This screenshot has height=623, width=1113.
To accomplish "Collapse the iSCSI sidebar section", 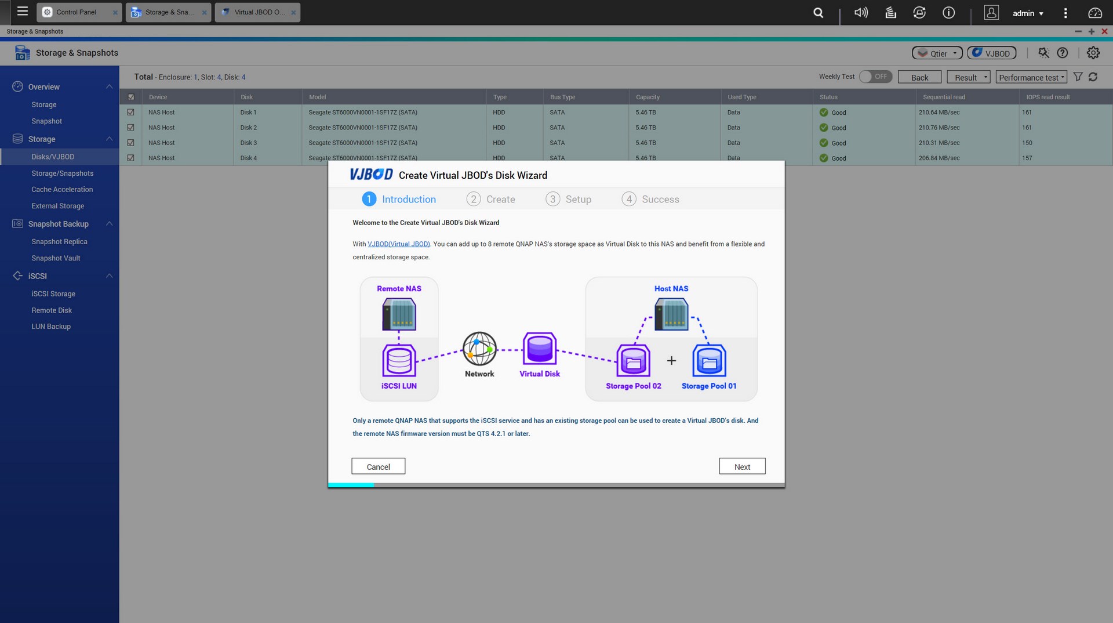I will click(109, 276).
